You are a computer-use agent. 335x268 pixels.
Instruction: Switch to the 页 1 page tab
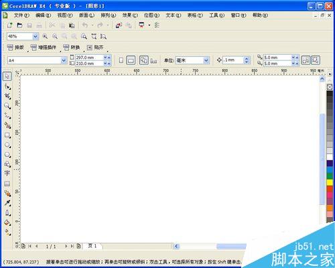(92, 246)
